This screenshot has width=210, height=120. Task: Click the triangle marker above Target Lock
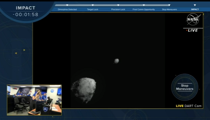[93, 5]
